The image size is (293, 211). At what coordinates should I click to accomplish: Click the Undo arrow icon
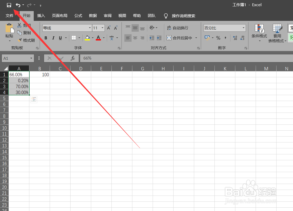point(18,5)
